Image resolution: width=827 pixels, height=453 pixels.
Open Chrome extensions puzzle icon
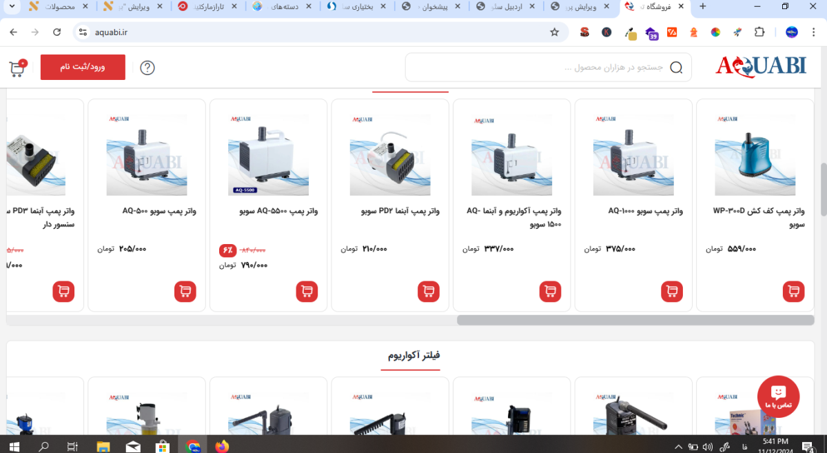[x=759, y=32]
